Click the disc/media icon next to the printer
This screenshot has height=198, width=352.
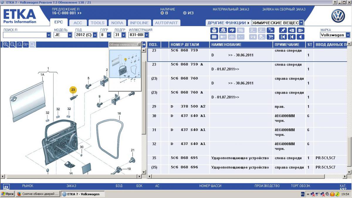click(223, 30)
